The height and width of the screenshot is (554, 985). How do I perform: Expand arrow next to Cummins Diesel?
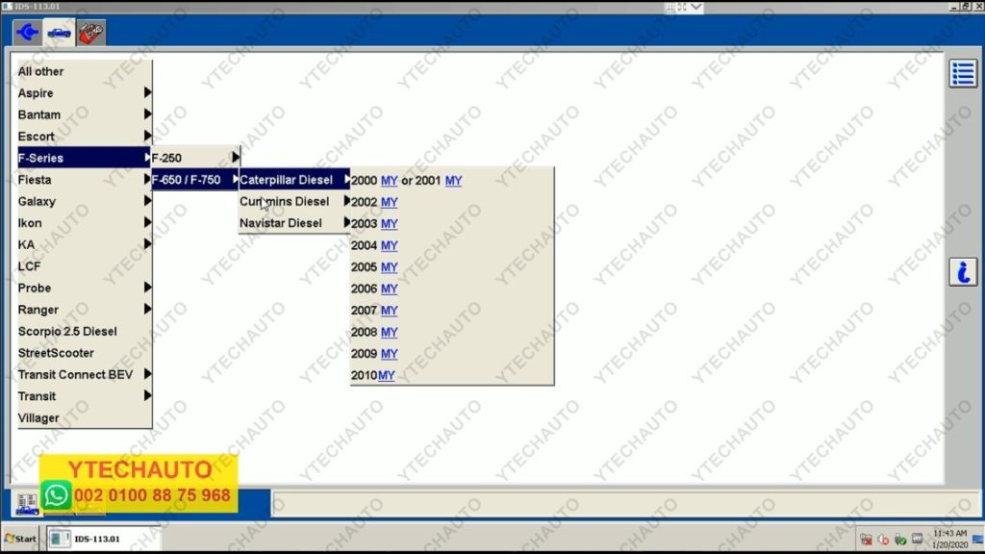[346, 201]
